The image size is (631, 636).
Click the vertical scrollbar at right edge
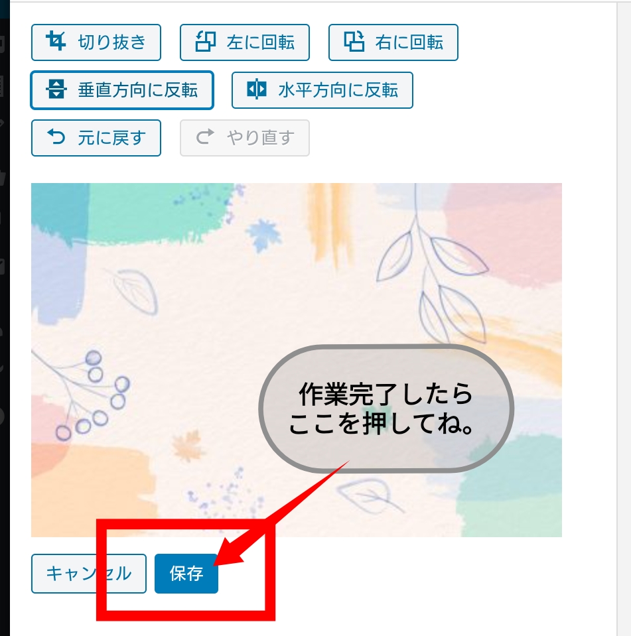[624, 318]
